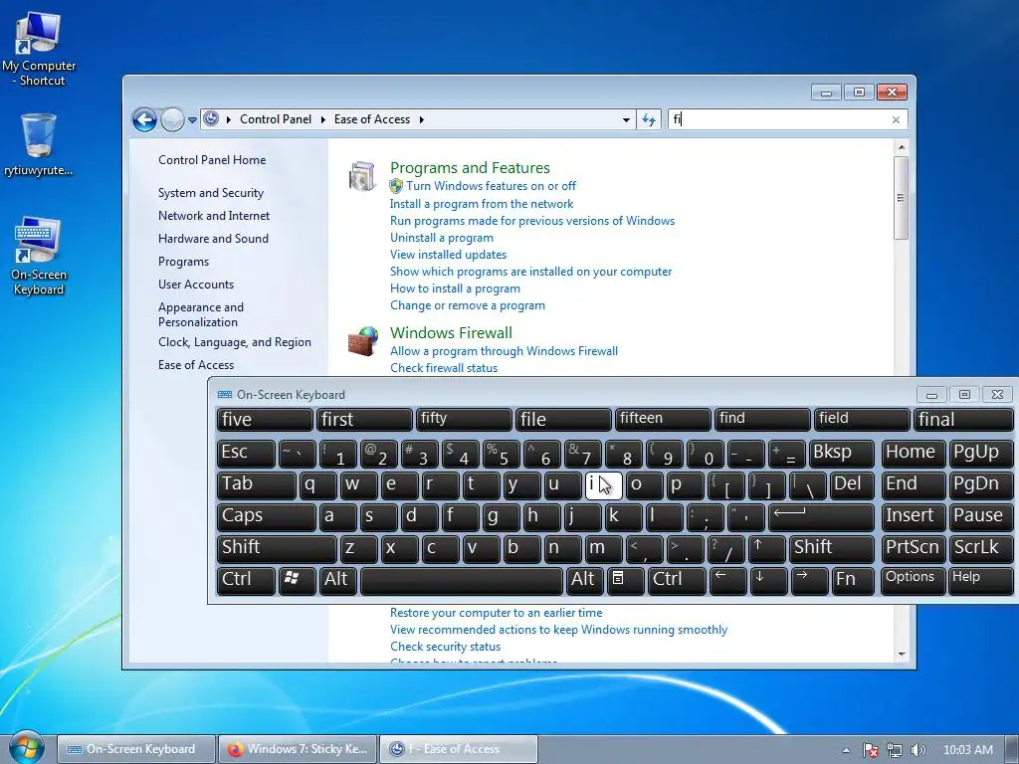The width and height of the screenshot is (1019, 764).
Task: Click the forward navigation arrow button
Action: [x=172, y=119]
